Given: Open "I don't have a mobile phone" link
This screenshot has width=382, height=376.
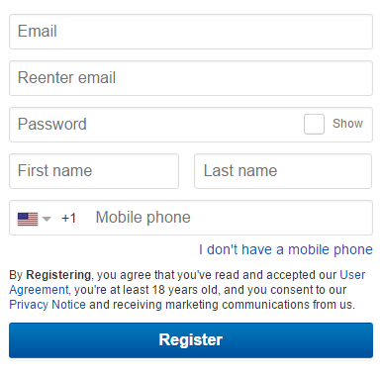Looking at the screenshot, I should pyautogui.click(x=286, y=249).
